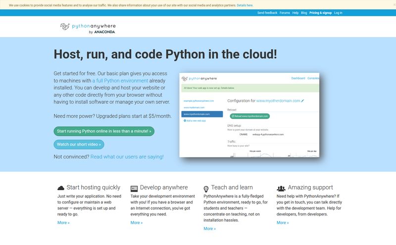396x245 pixels.
Task: Click the lightbulb icon beside Teach and learn
Action: (206, 189)
